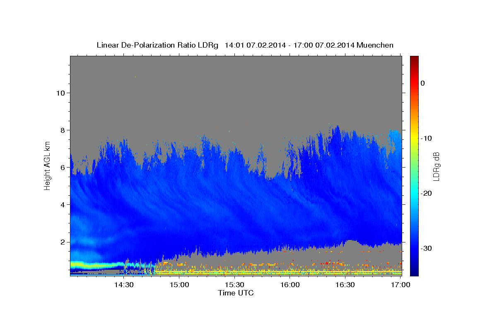Viewport: 497px width, 331px height.
Task: Click the '17:00' time axis label
Action: [400, 285]
